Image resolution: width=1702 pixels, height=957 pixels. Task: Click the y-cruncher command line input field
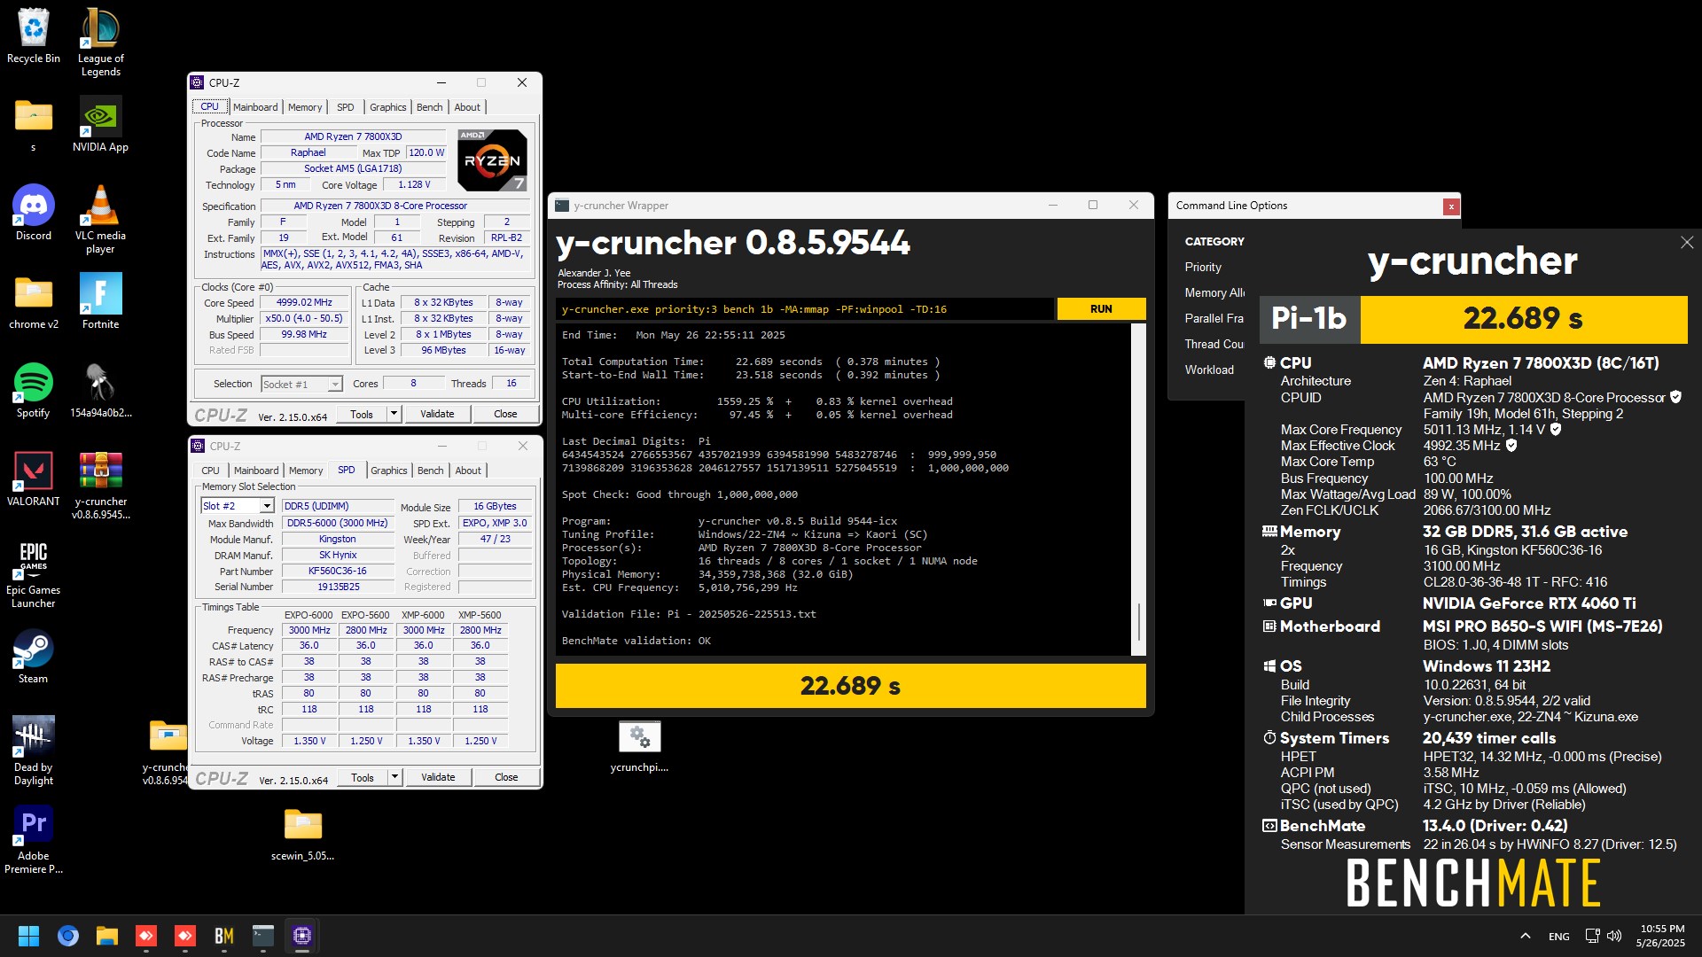coord(805,309)
